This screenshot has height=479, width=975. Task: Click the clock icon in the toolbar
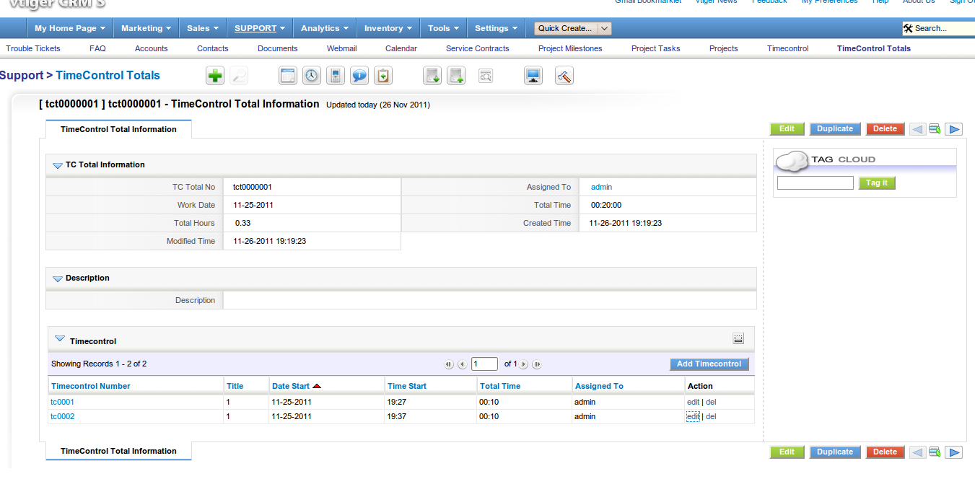tap(311, 76)
